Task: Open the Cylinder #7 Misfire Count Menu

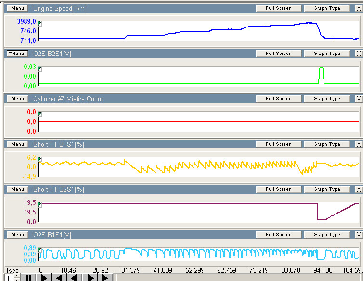Action: pos(17,99)
